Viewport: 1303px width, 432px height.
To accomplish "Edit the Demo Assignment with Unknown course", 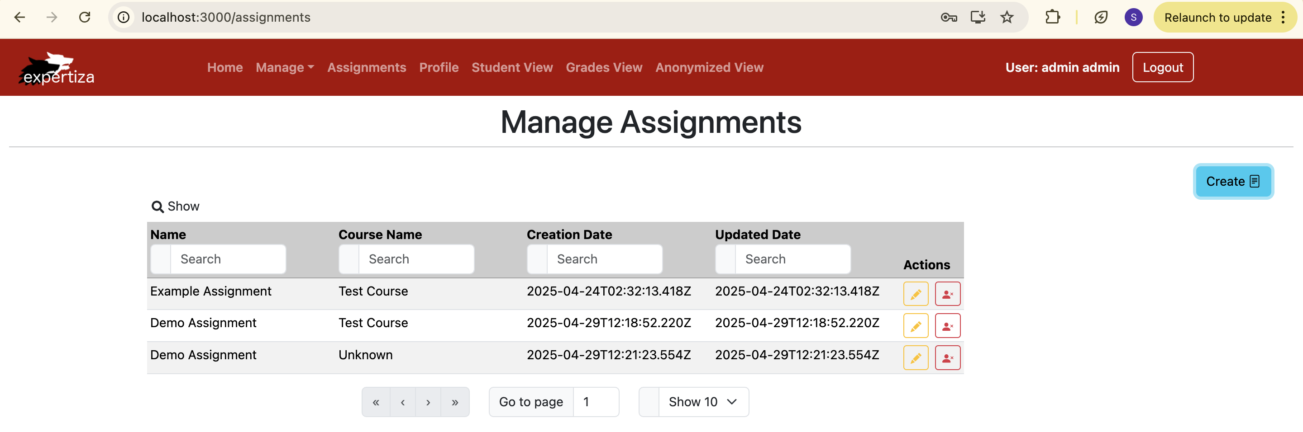I will click(x=916, y=358).
